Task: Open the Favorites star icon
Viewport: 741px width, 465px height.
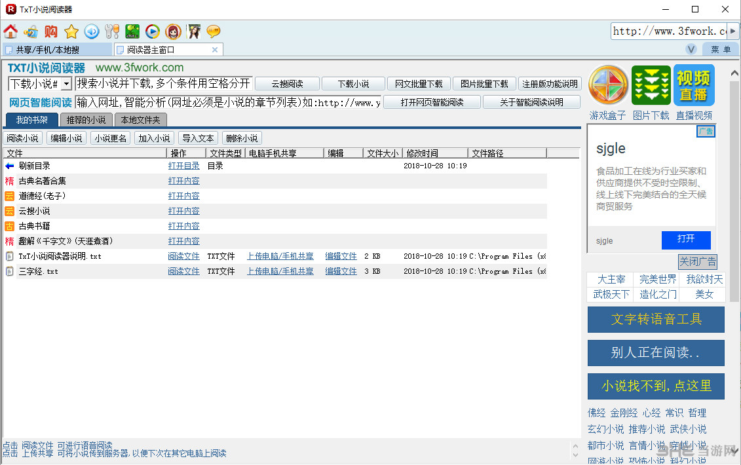Action: [71, 31]
